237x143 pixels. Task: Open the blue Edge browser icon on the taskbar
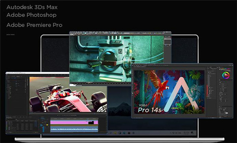click(x=124, y=133)
